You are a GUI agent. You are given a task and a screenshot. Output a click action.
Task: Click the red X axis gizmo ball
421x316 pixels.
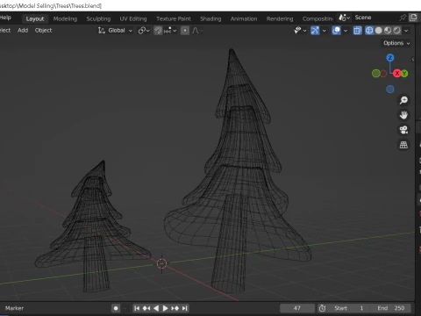click(x=396, y=73)
